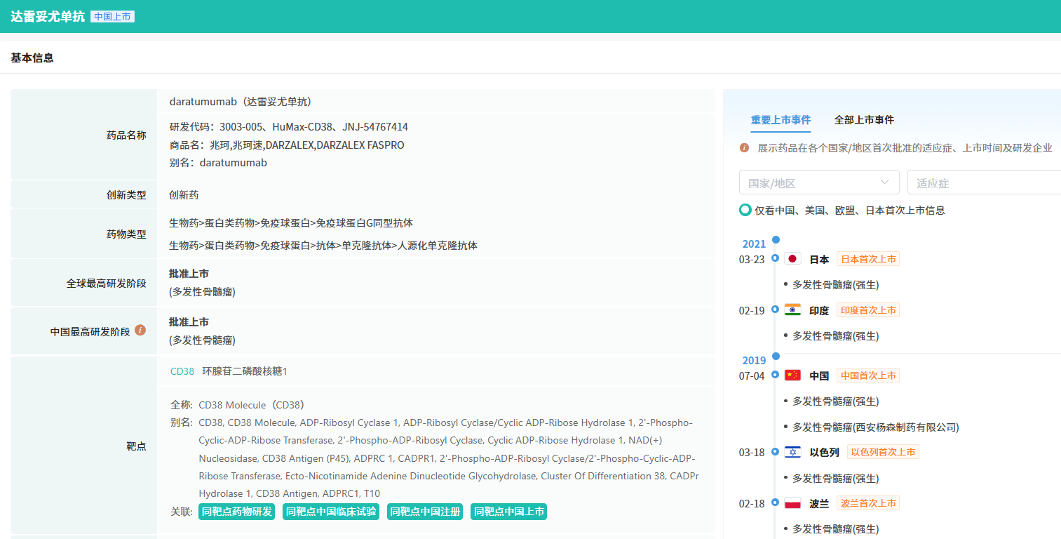Click the Israel flag icon
Image resolution: width=1061 pixels, height=539 pixels.
pyautogui.click(x=792, y=452)
